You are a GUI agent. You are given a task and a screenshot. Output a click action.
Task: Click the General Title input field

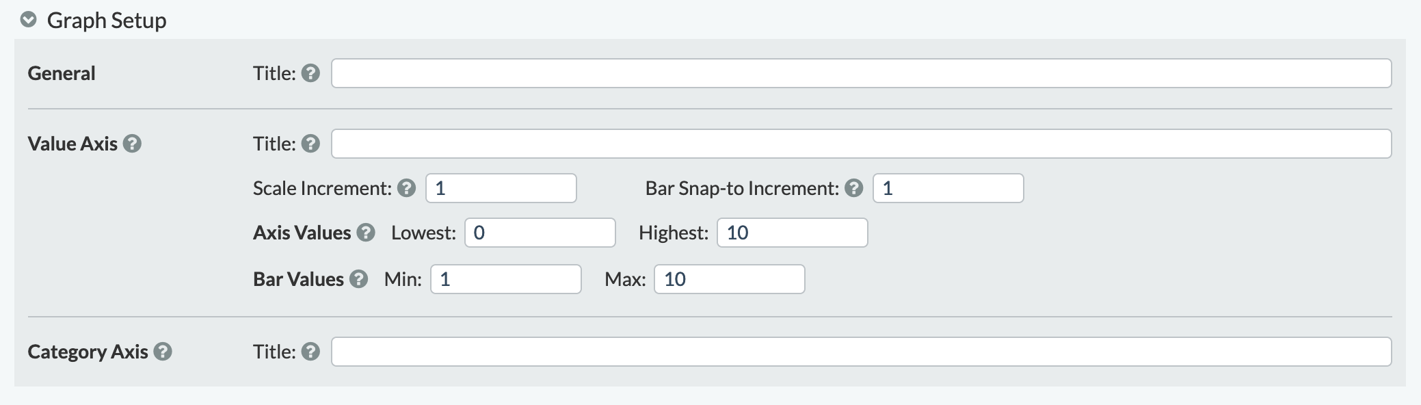click(x=860, y=73)
